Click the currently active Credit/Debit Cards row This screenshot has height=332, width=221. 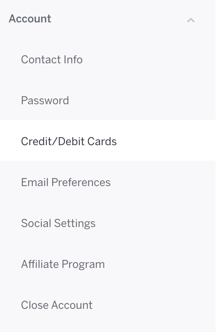[108, 140]
